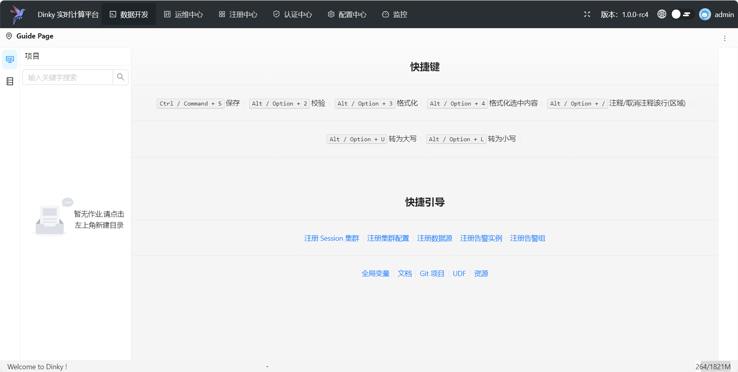Click the empty-job inbox illustration
This screenshot has height=372, width=738.
click(53, 217)
